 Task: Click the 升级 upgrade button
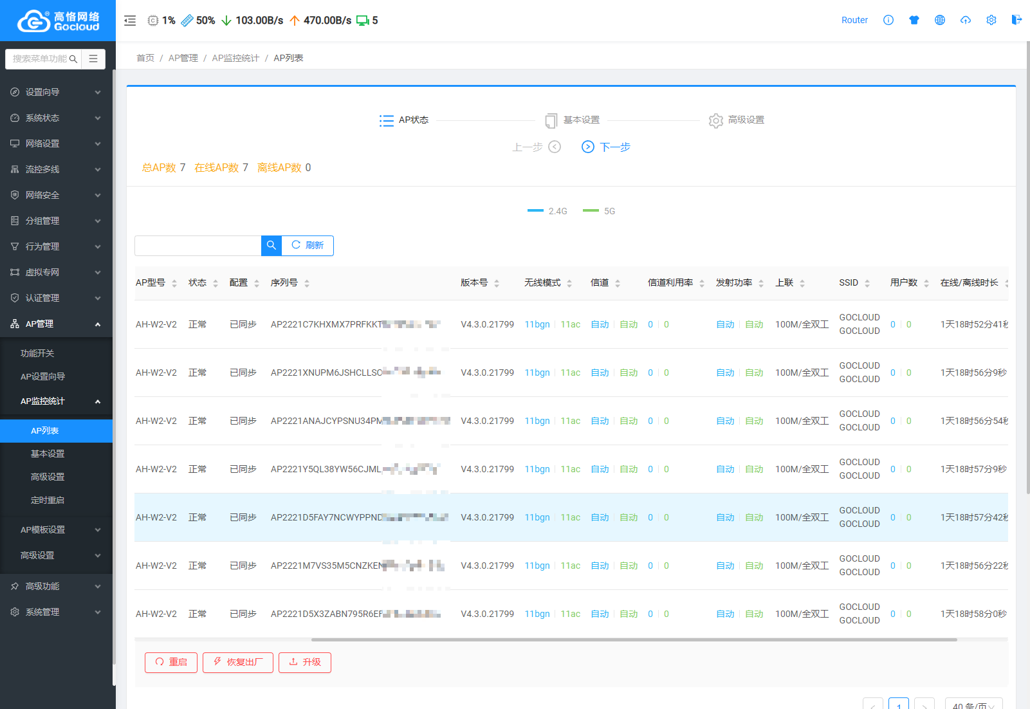[305, 662]
